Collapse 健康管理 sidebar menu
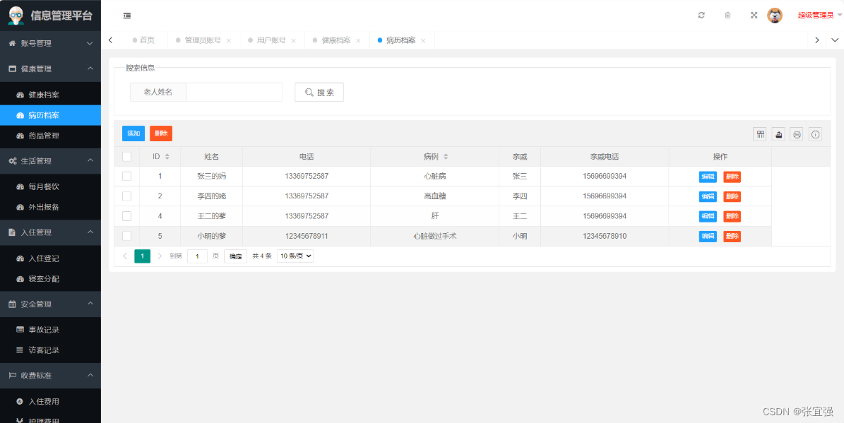844x423 pixels. point(51,68)
